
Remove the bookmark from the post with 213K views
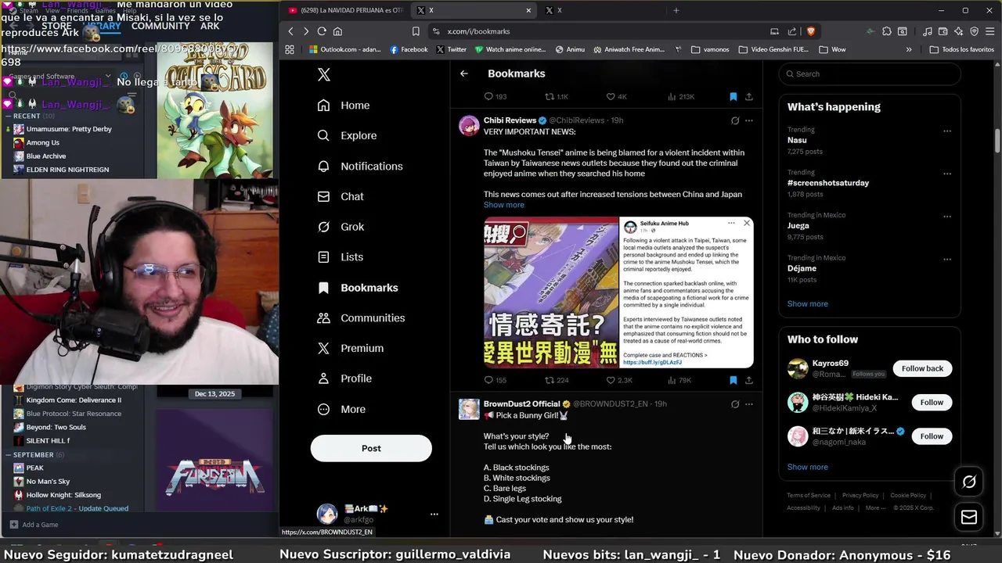pyautogui.click(x=733, y=97)
